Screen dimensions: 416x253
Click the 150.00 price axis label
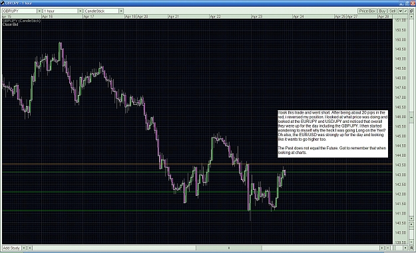point(401,39)
